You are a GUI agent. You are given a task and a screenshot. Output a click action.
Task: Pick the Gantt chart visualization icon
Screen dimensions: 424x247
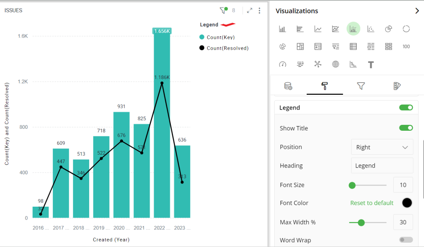[353, 64]
